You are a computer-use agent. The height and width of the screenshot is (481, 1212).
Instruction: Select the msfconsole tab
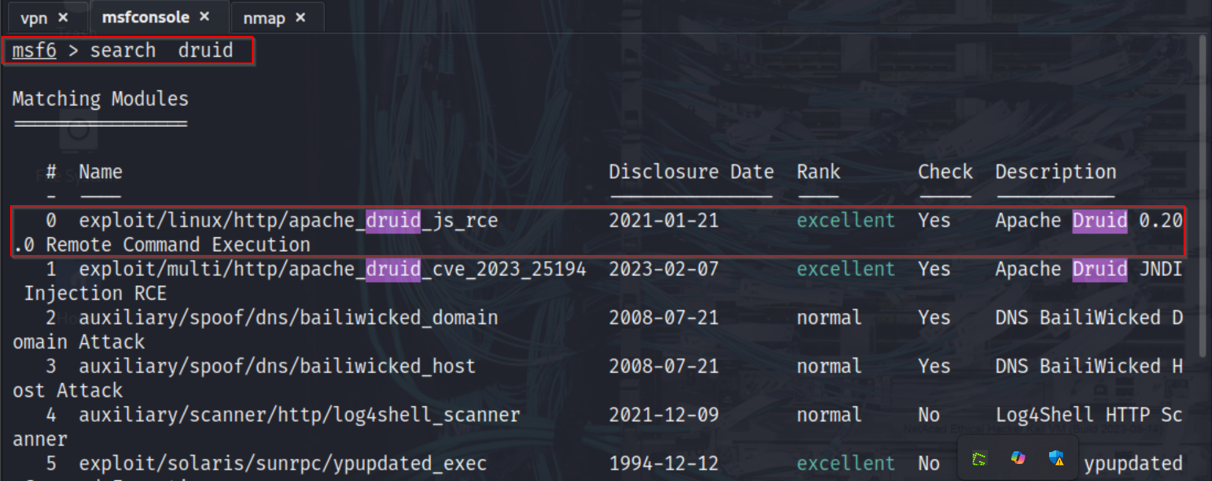tap(146, 17)
